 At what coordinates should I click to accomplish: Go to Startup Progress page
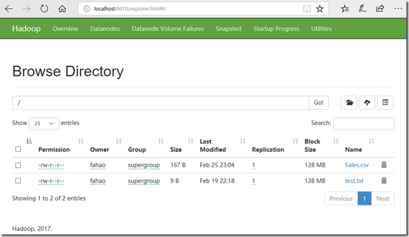(x=276, y=29)
